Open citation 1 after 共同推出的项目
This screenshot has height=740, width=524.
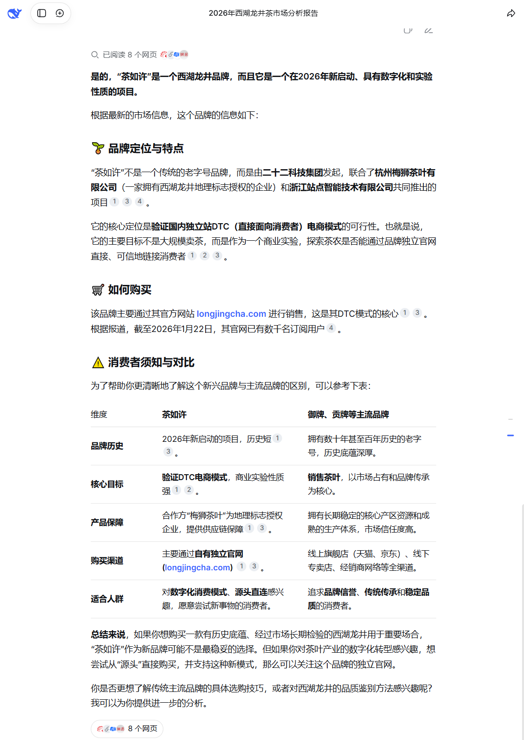(x=114, y=202)
